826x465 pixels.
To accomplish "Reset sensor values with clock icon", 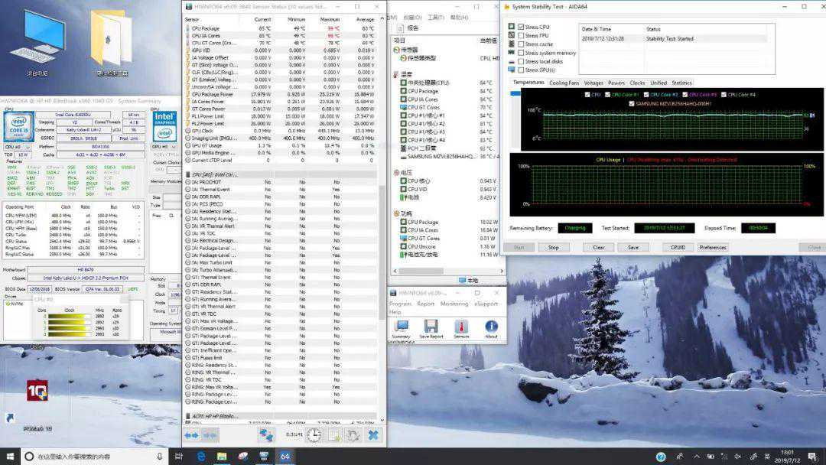I will [314, 434].
